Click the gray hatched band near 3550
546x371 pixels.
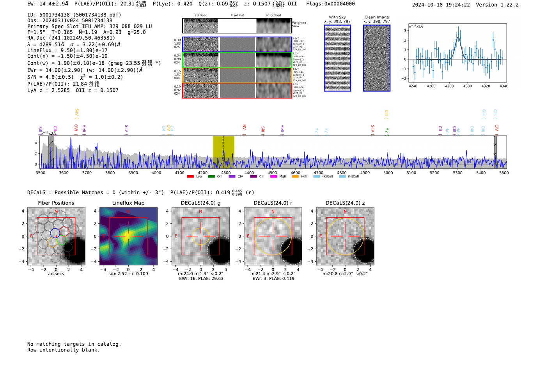[51, 152]
